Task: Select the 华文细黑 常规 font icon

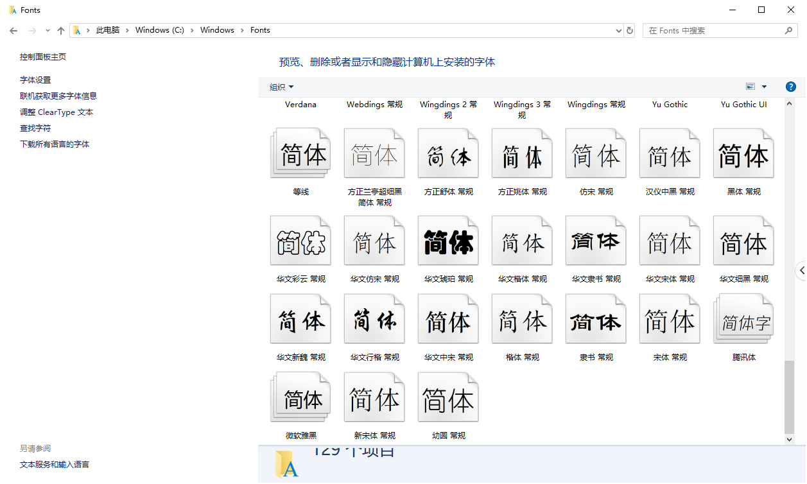Action: tap(743, 241)
